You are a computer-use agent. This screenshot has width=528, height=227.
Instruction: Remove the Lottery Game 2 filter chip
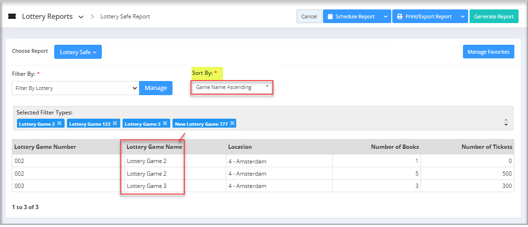coord(59,123)
